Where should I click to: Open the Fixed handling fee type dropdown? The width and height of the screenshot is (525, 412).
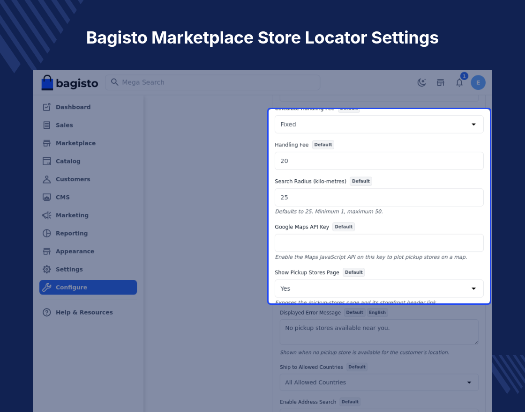click(379, 125)
